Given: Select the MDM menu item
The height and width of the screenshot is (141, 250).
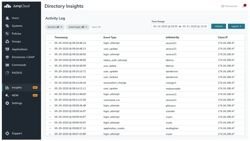Looking at the screenshot, I should point(15,95).
